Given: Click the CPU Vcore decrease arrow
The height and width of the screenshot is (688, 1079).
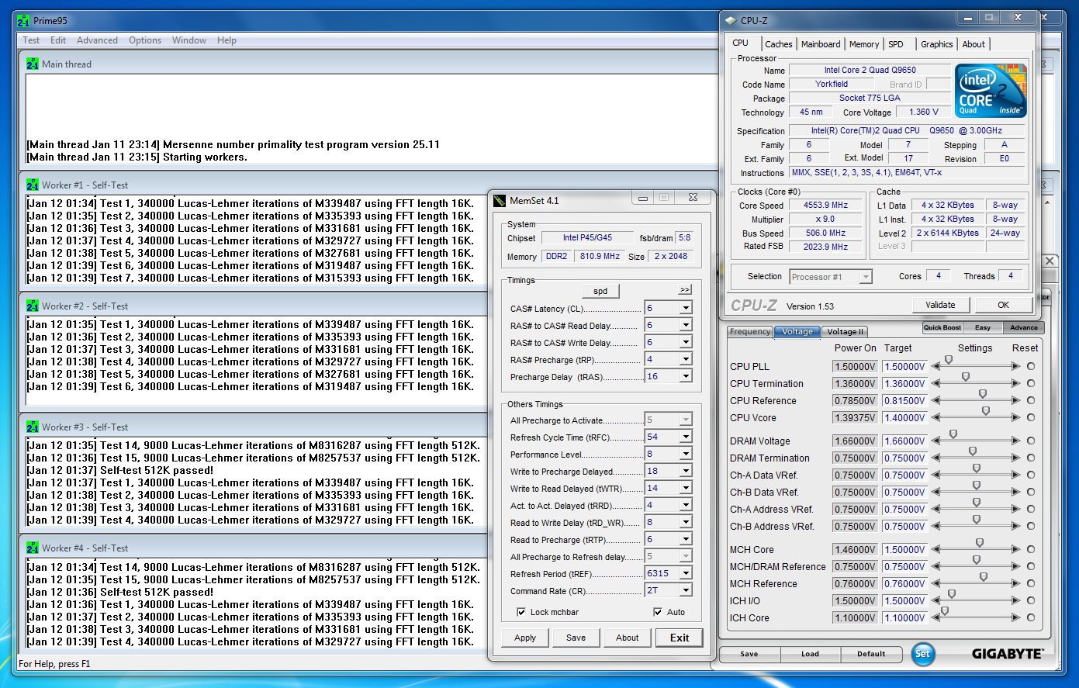Looking at the screenshot, I should 936,417.
